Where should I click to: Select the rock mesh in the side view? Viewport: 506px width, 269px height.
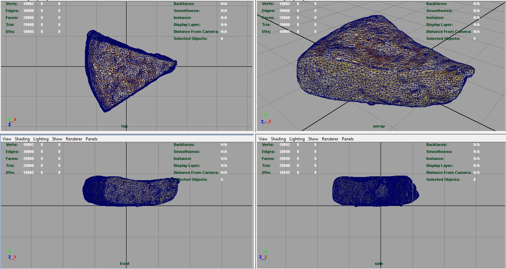click(376, 191)
